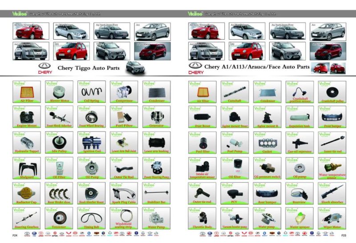
Task: Choose the Inner tie rod card
Action: 332,142
